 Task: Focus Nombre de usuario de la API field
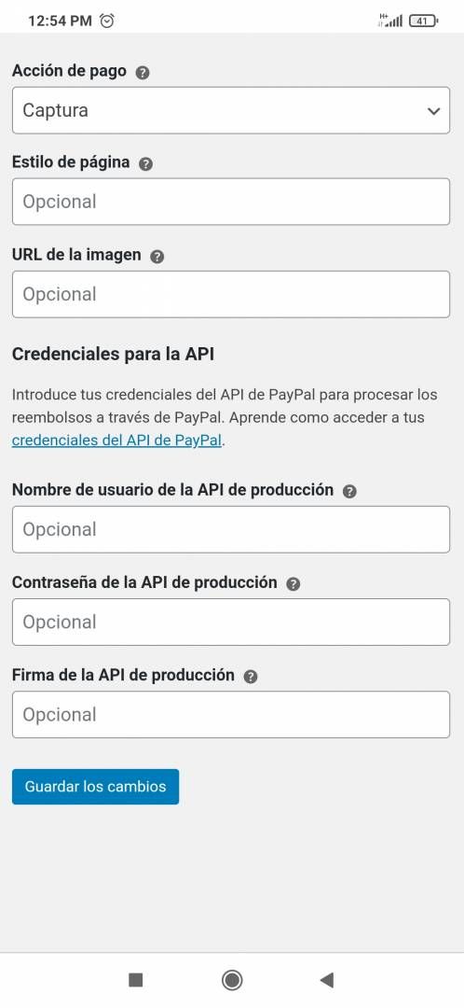[231, 530]
